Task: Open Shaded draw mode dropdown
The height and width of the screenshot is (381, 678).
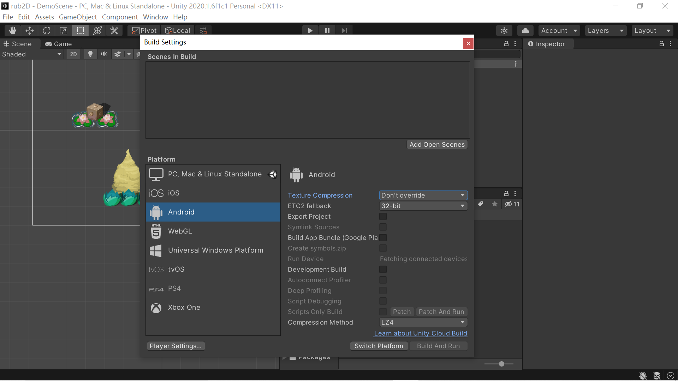Action: coord(32,54)
